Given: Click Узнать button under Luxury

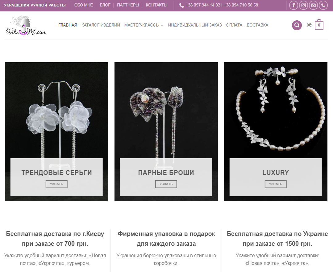Looking at the screenshot, I should pos(276,184).
